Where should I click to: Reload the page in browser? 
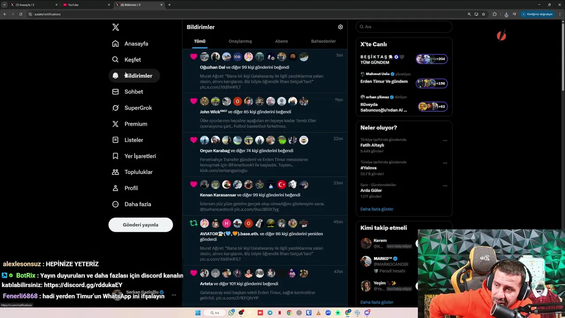(20, 14)
